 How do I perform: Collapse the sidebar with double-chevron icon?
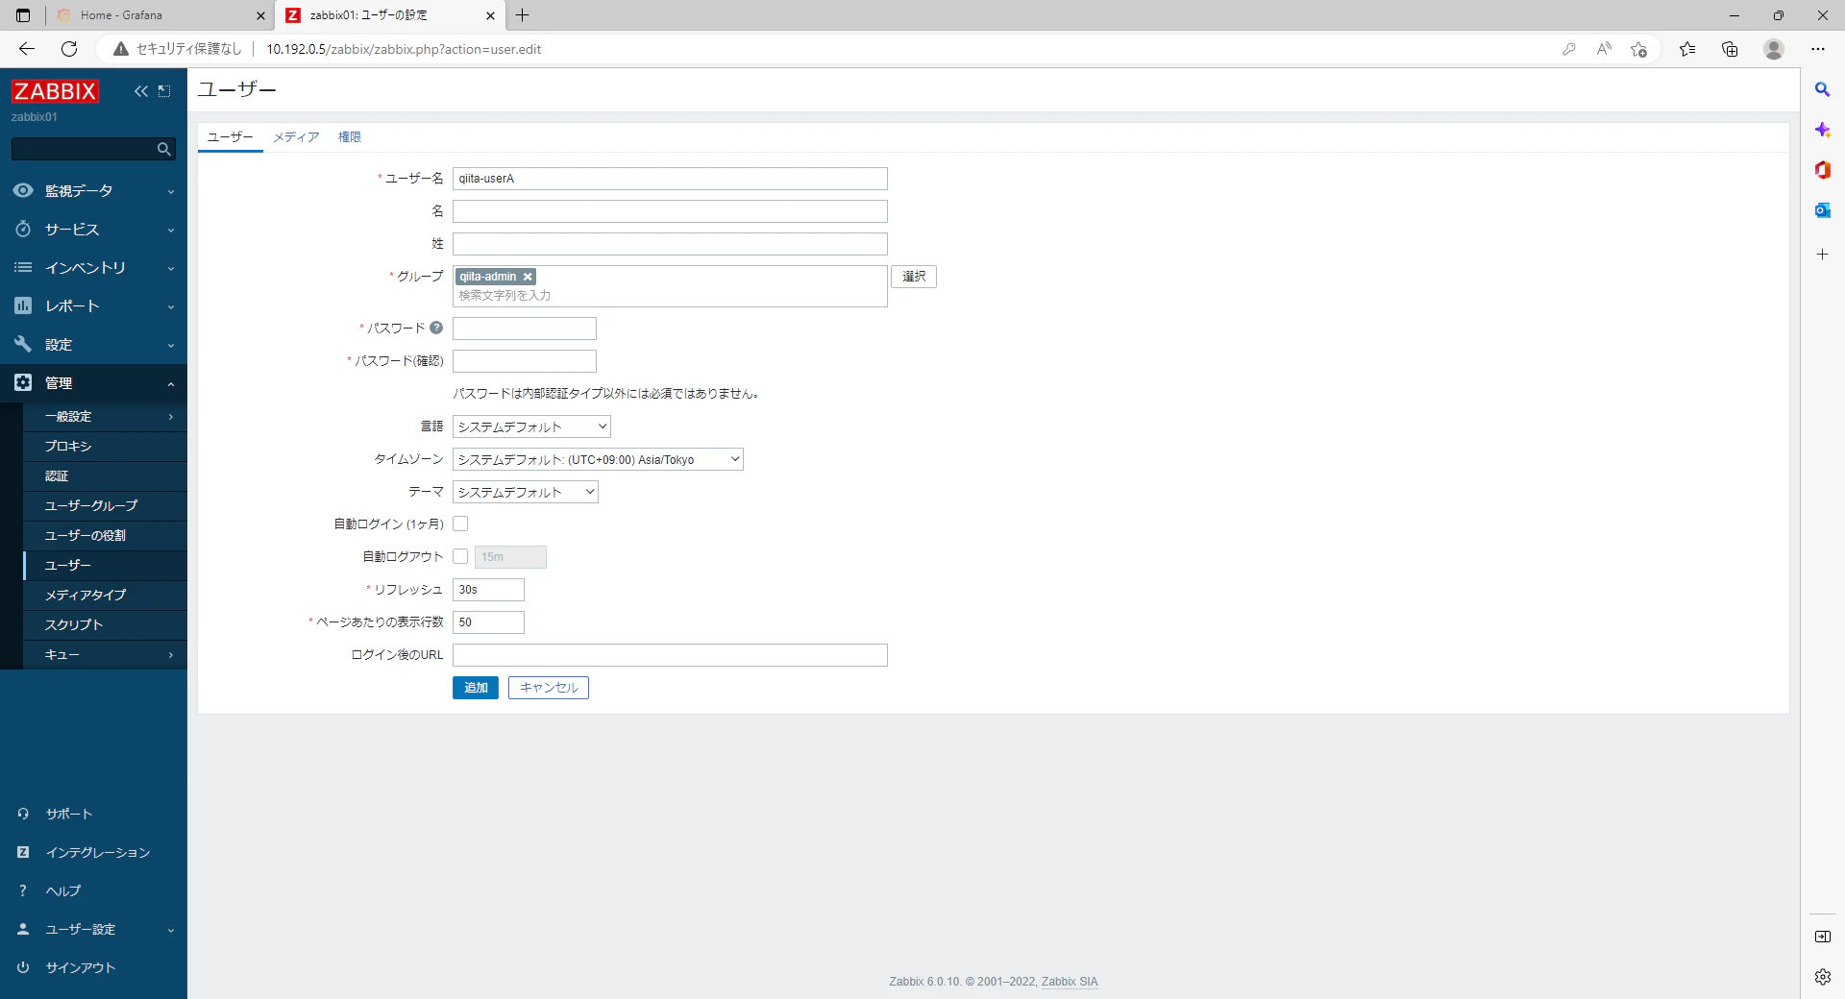pyautogui.click(x=141, y=91)
